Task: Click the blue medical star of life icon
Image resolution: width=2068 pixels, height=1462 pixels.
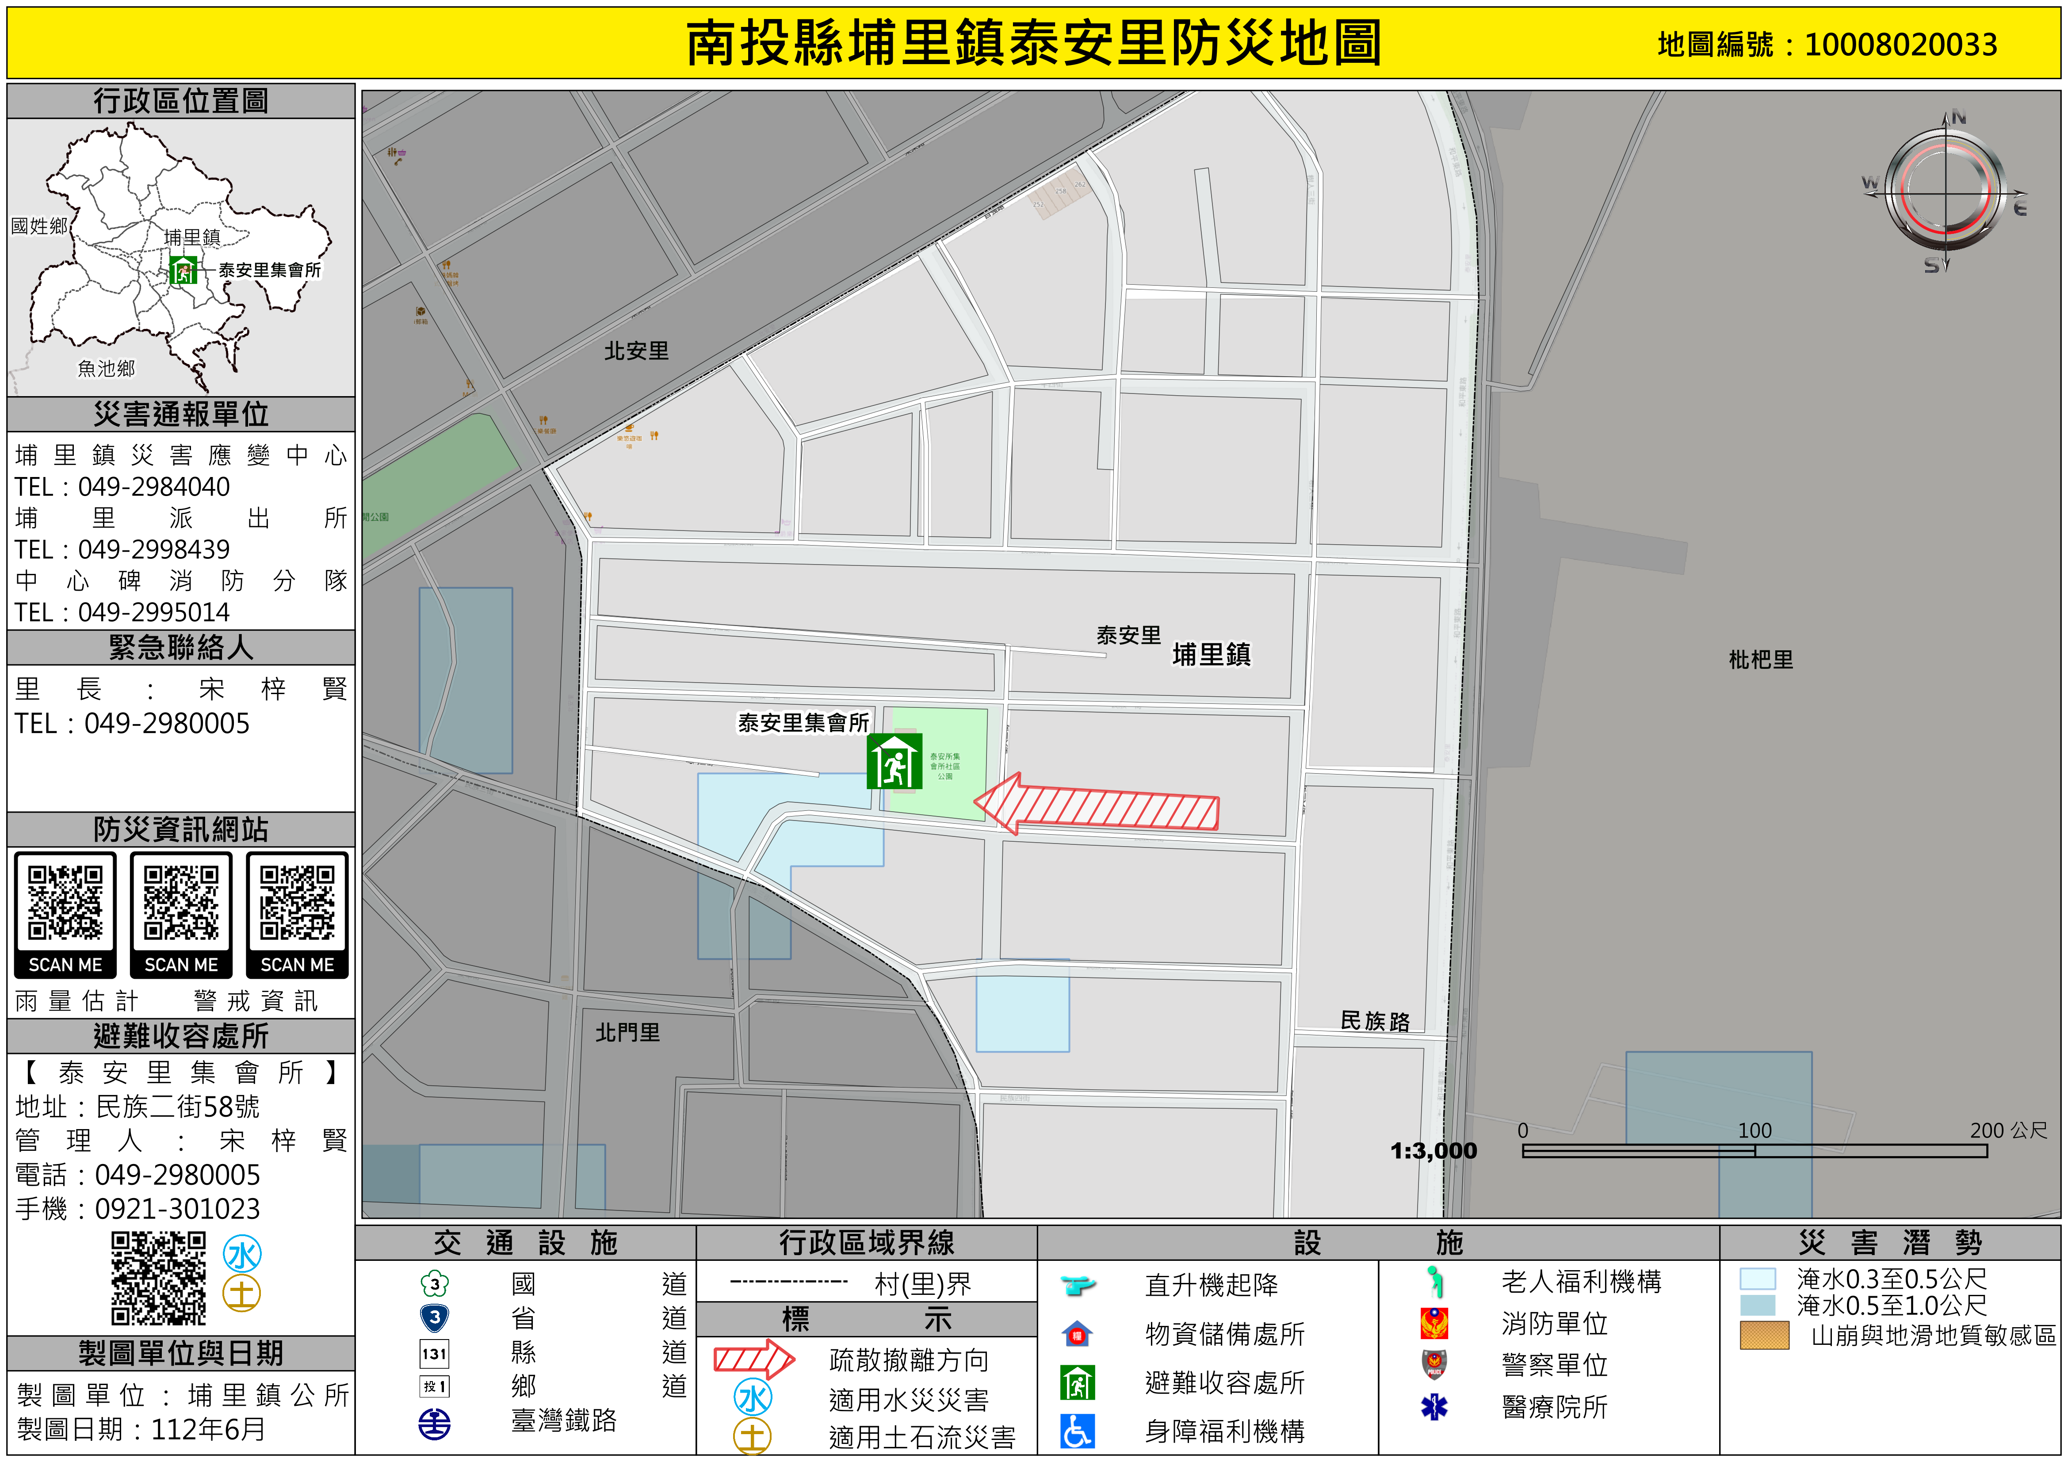Action: coord(1434,1406)
